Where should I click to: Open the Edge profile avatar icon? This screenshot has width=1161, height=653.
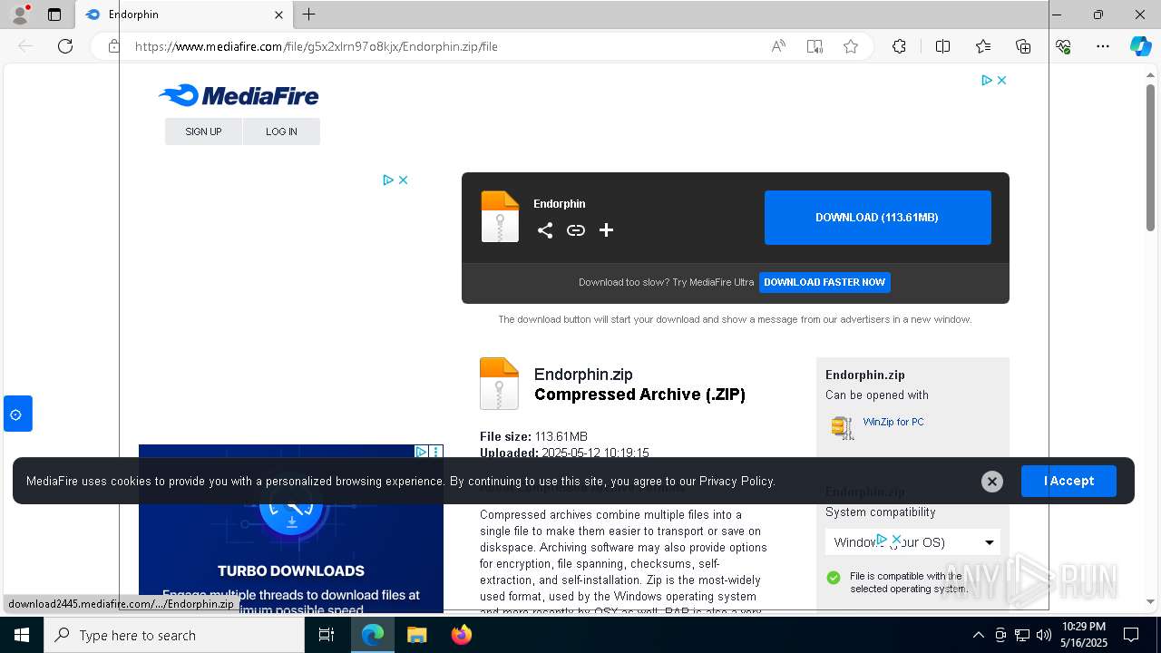point(19,15)
